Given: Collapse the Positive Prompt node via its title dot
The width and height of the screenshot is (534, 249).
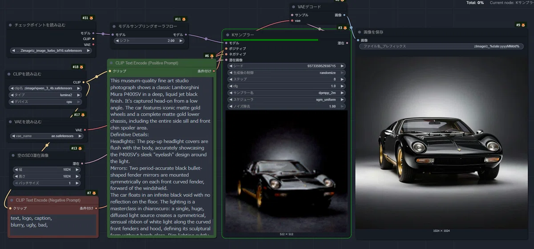Looking at the screenshot, I should coord(111,63).
